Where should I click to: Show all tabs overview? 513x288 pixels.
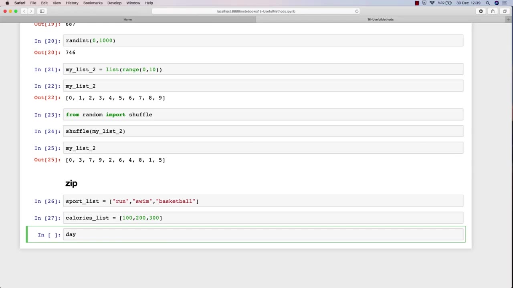coord(505,11)
